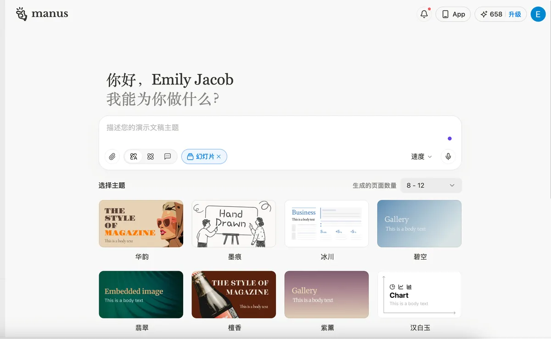Select the 墨痕 Hand Drawn theme

pyautogui.click(x=234, y=223)
